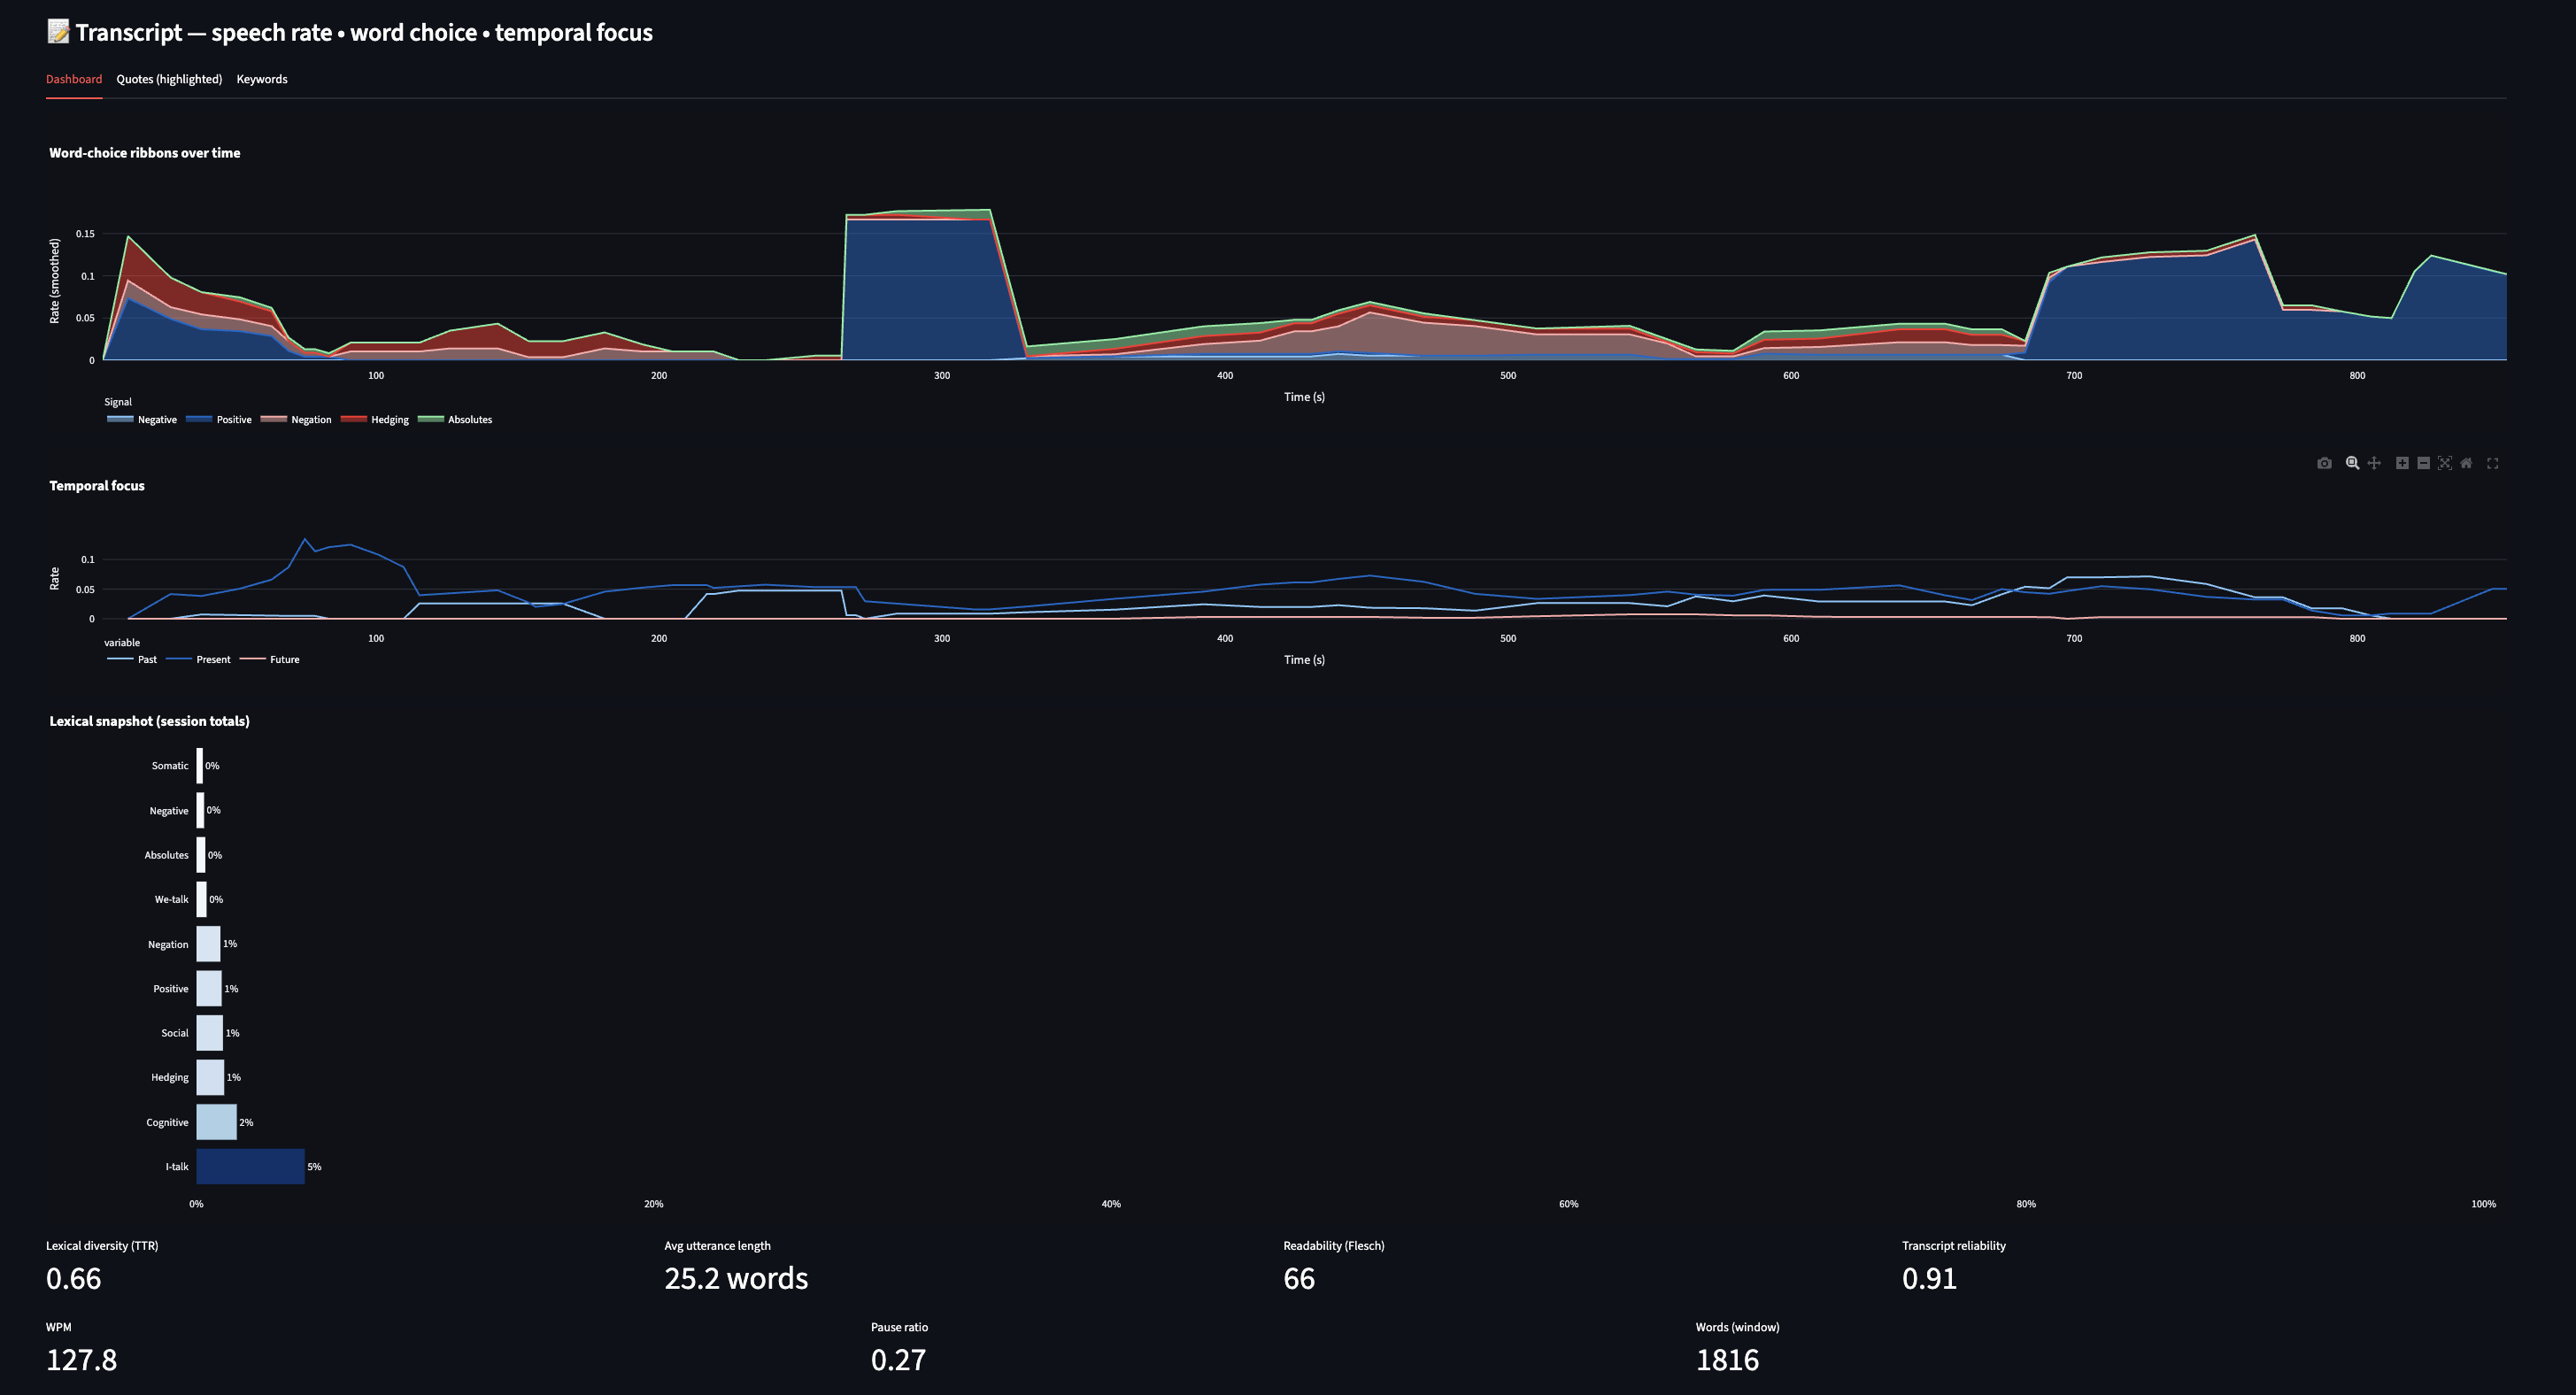This screenshot has height=1395, width=2576.
Task: Hide the Hedging series via legend
Action: [389, 420]
